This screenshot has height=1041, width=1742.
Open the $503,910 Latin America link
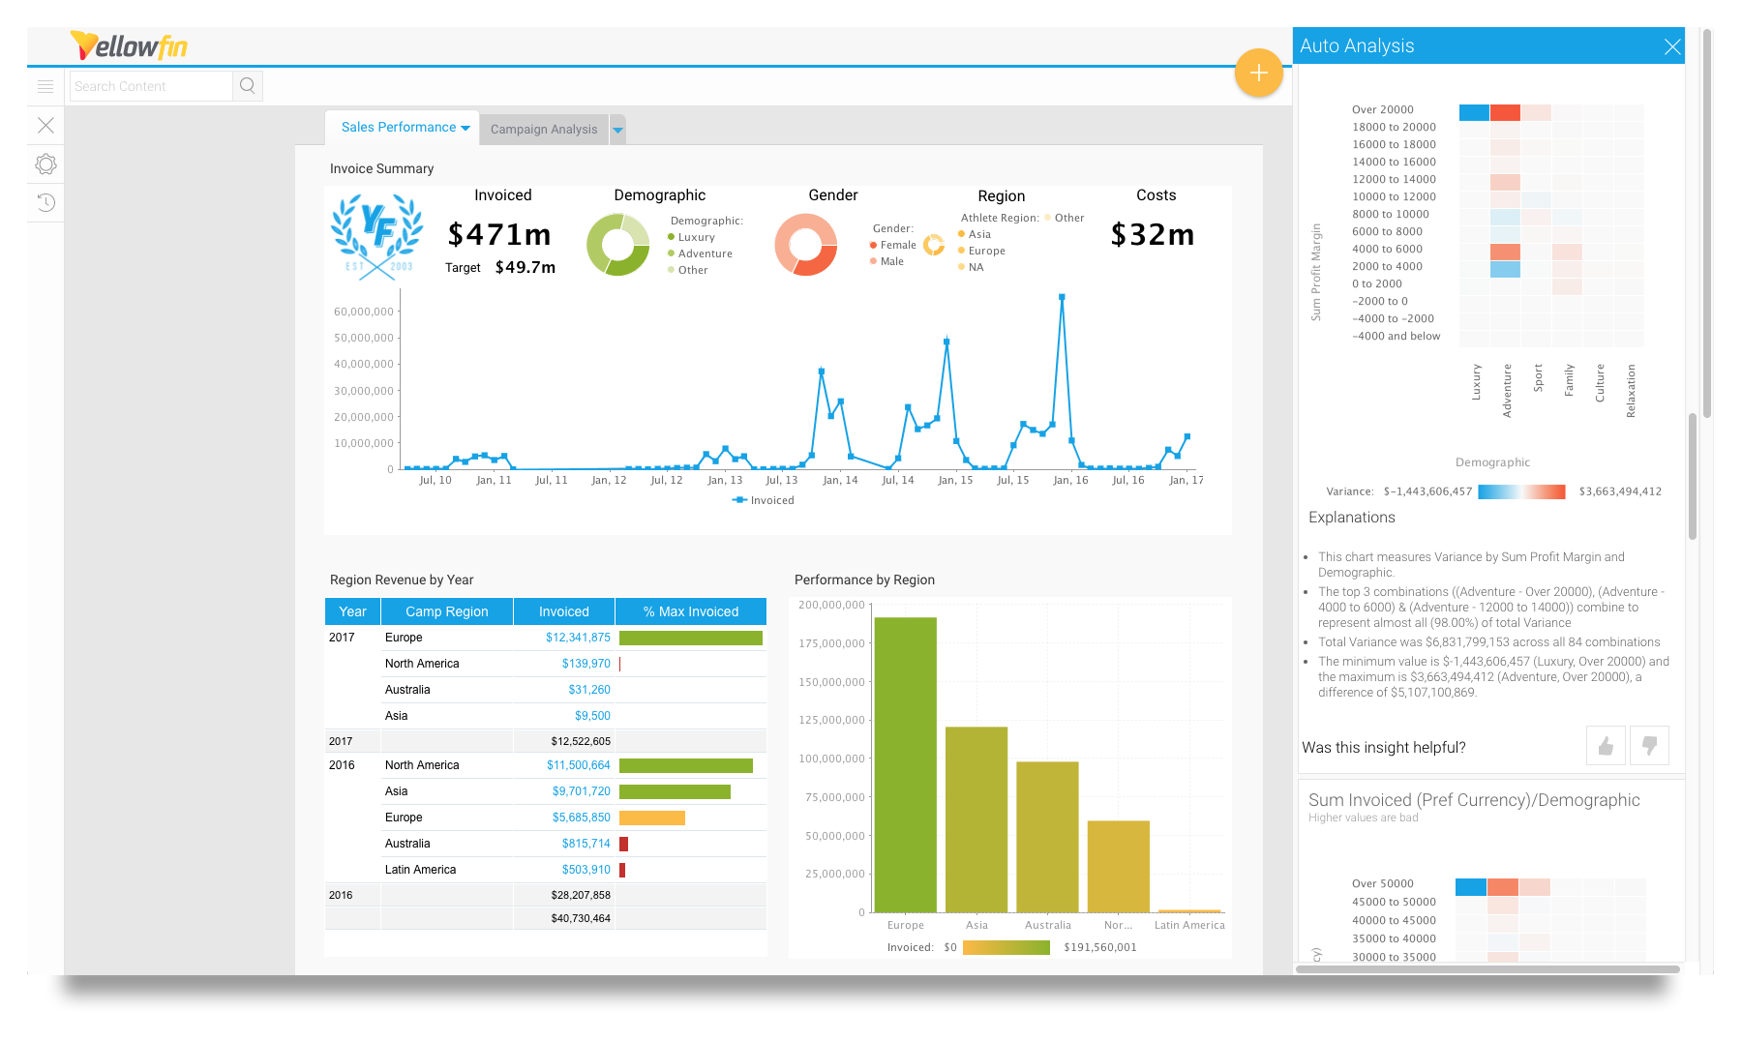point(586,870)
